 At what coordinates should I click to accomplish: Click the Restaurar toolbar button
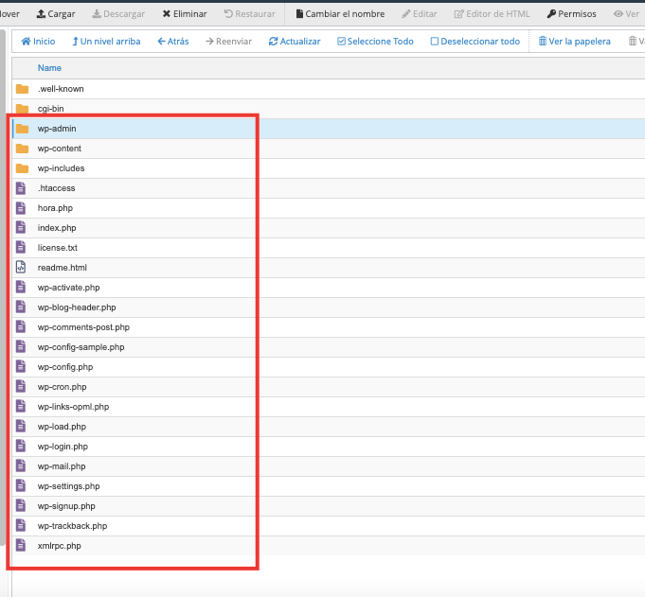[x=250, y=14]
